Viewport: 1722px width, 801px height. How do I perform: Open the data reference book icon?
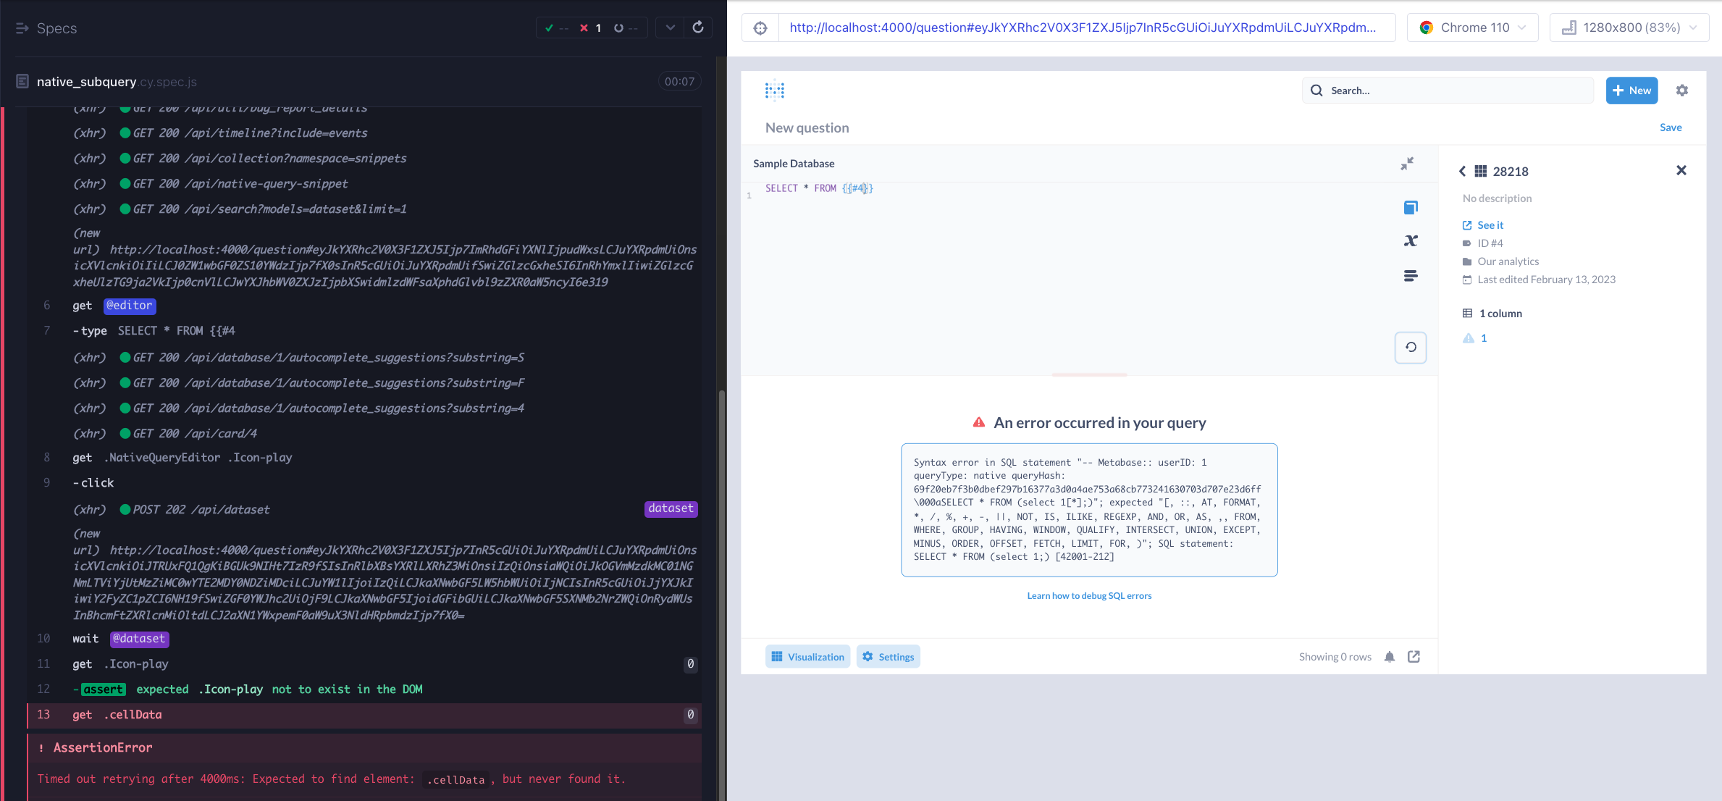click(1410, 208)
